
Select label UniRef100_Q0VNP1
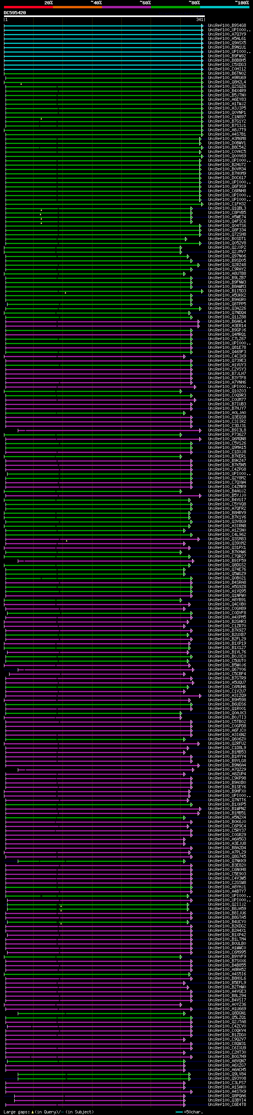[x=227, y=113]
